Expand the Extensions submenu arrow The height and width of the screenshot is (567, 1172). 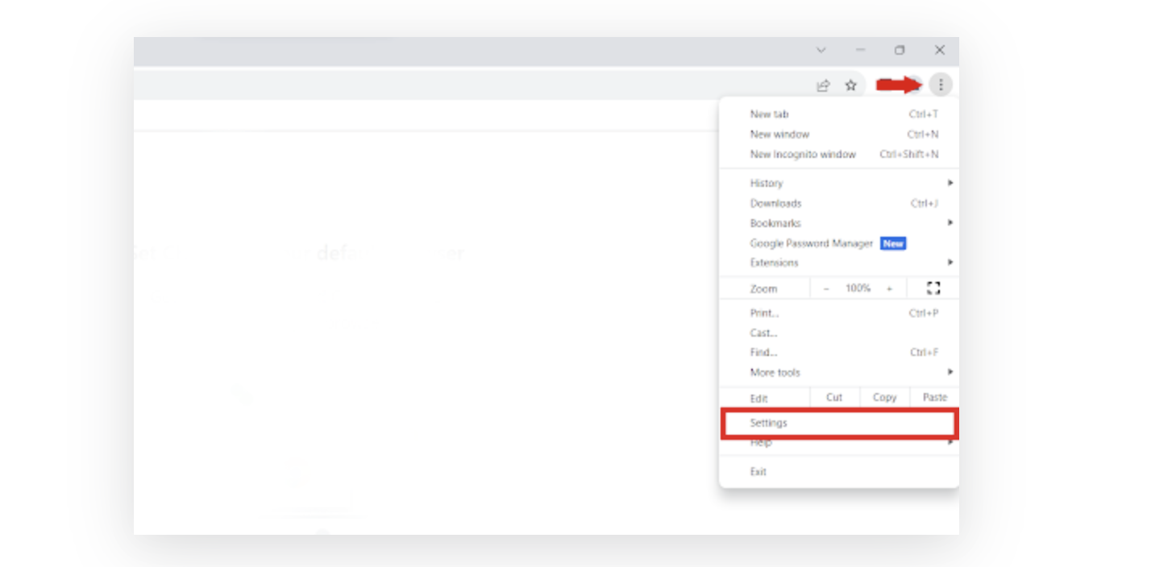[950, 262]
